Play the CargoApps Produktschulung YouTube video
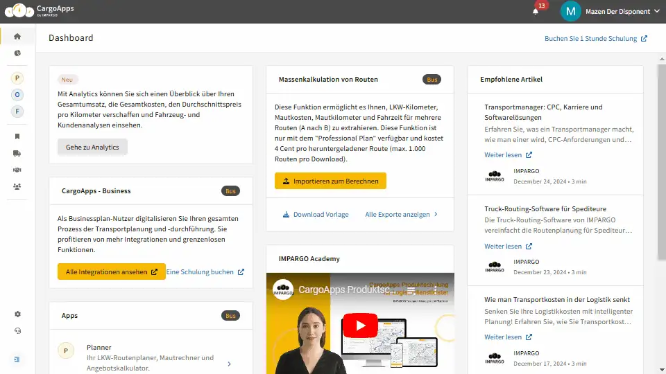The height and width of the screenshot is (374, 666). tap(360, 326)
